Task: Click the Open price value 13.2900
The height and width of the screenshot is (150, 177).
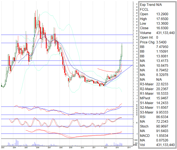Action: tap(163, 13)
